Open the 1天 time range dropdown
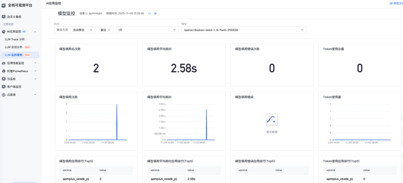The width and height of the screenshot is (403, 183). pyautogui.click(x=147, y=30)
